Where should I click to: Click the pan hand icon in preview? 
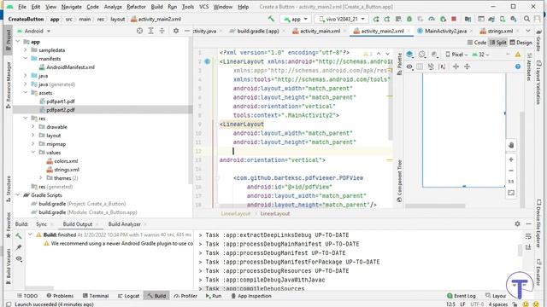511,145
